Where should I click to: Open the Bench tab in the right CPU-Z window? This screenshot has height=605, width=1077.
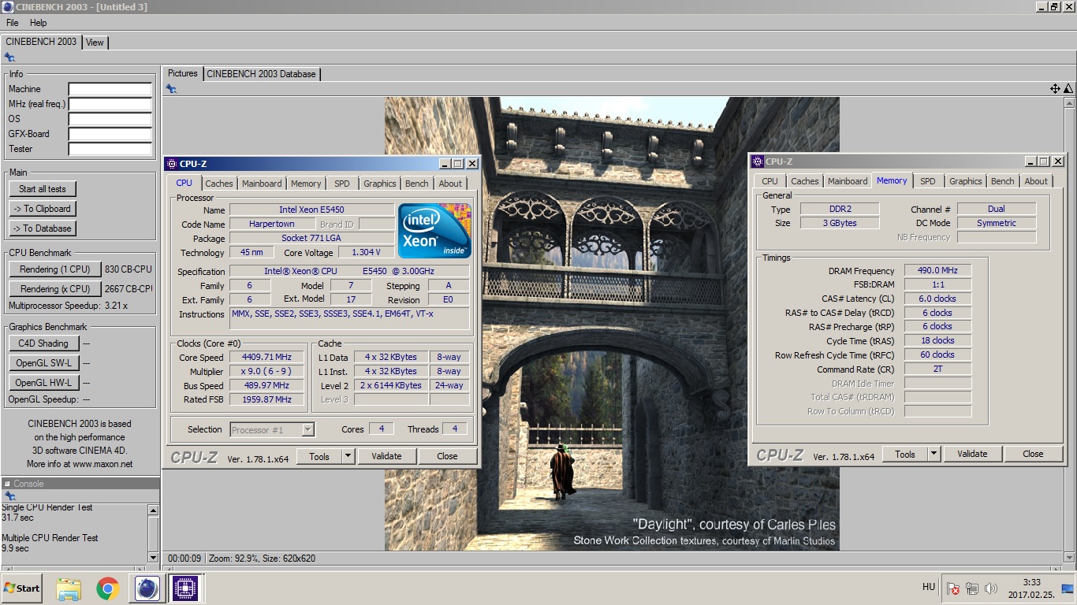[1003, 181]
